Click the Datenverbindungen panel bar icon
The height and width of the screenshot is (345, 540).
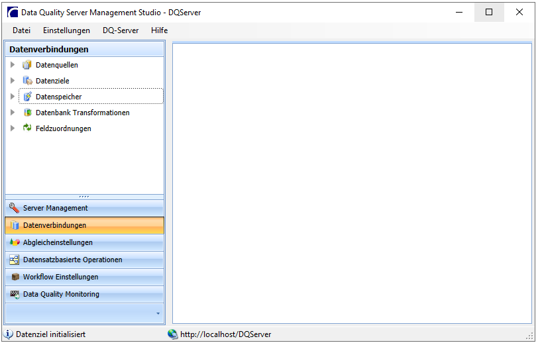coord(15,225)
